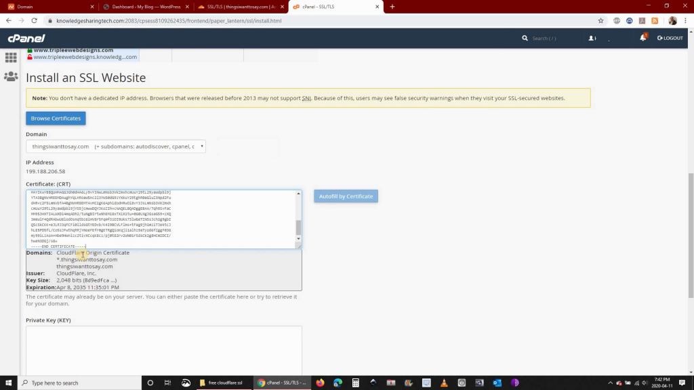
Task: Click the Browse Certificates button
Action: [56, 118]
